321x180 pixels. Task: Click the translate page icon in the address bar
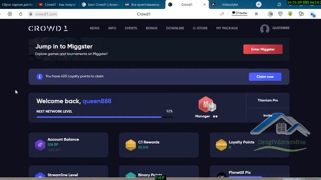click(222, 14)
